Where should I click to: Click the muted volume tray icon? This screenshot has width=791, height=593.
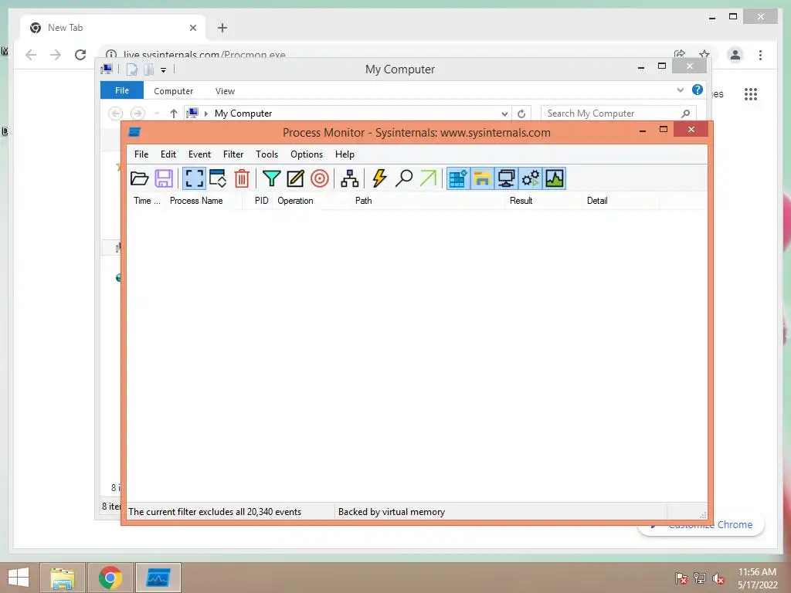(x=718, y=578)
